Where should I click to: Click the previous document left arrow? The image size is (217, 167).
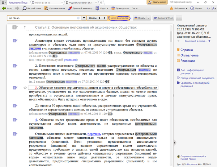pos(178,41)
